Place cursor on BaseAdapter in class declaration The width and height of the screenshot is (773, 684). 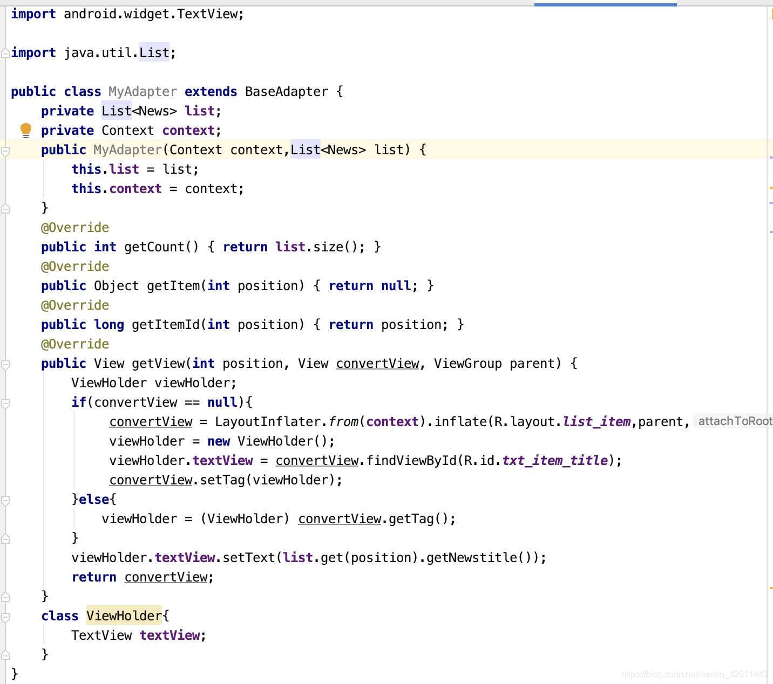286,92
